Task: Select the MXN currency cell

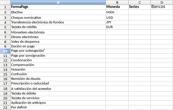Action: (x=117, y=12)
